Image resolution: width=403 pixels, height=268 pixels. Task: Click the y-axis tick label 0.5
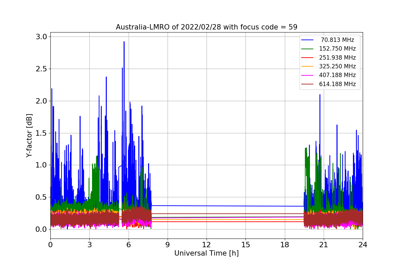[41, 197]
